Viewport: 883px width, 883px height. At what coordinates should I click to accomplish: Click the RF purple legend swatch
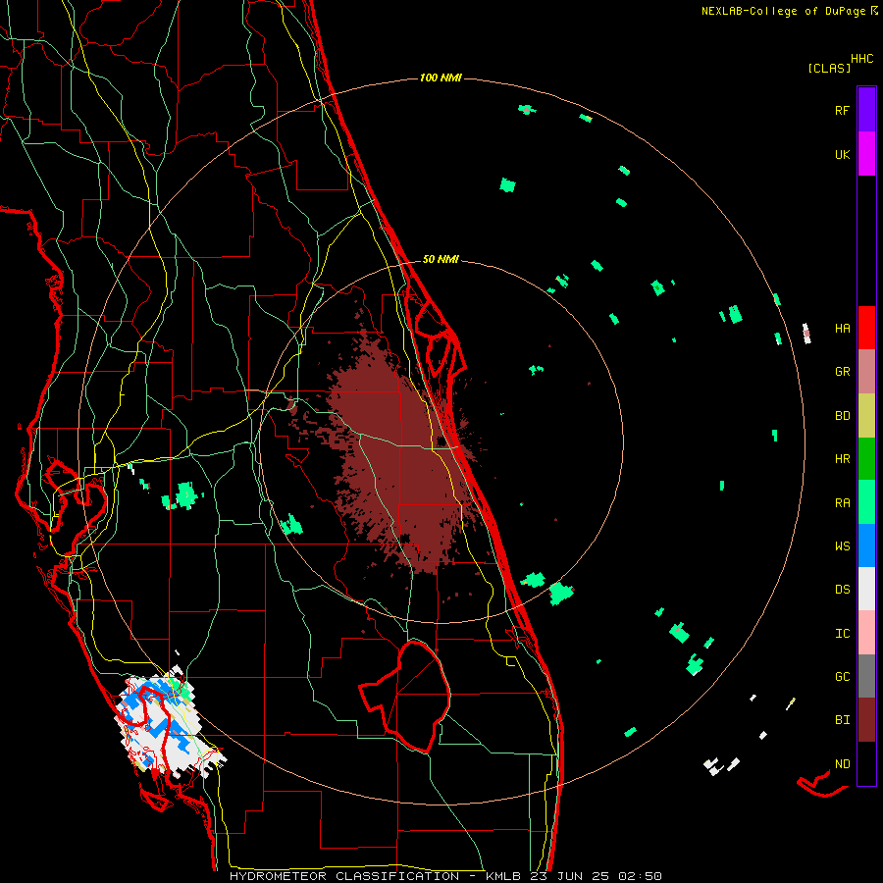[x=866, y=110]
